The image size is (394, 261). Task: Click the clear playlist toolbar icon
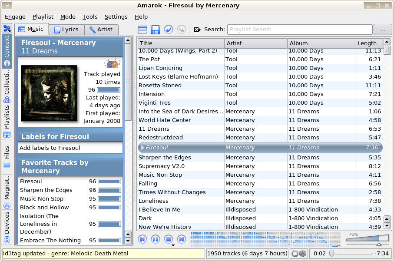[142, 30]
